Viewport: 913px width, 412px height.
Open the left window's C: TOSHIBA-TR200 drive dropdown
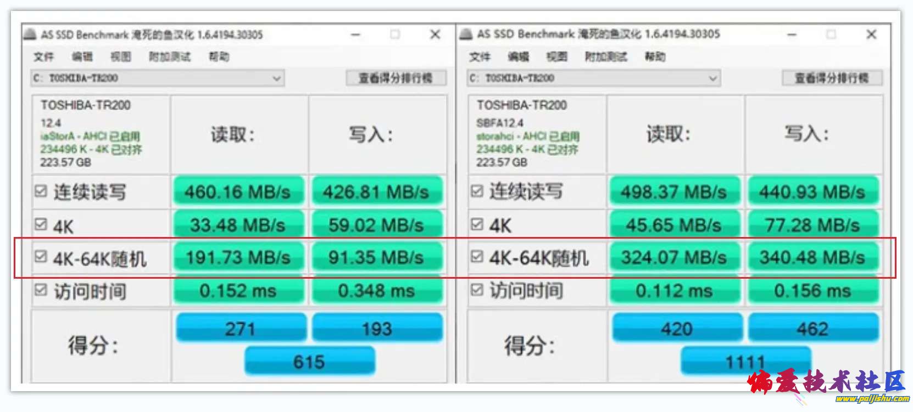277,78
